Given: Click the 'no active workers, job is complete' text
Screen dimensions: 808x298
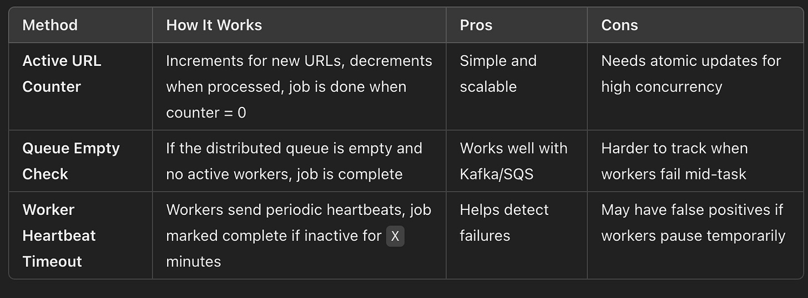Looking at the screenshot, I should [x=284, y=174].
